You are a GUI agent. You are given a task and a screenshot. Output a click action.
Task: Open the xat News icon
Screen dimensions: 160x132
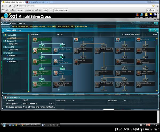point(142,15)
